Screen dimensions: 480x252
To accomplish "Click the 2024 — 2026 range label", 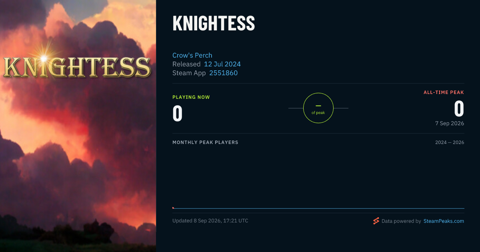I will pos(450,142).
